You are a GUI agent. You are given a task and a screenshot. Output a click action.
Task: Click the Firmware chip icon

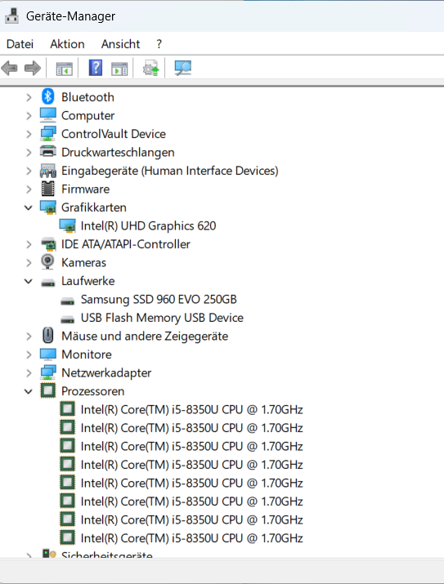coord(47,189)
